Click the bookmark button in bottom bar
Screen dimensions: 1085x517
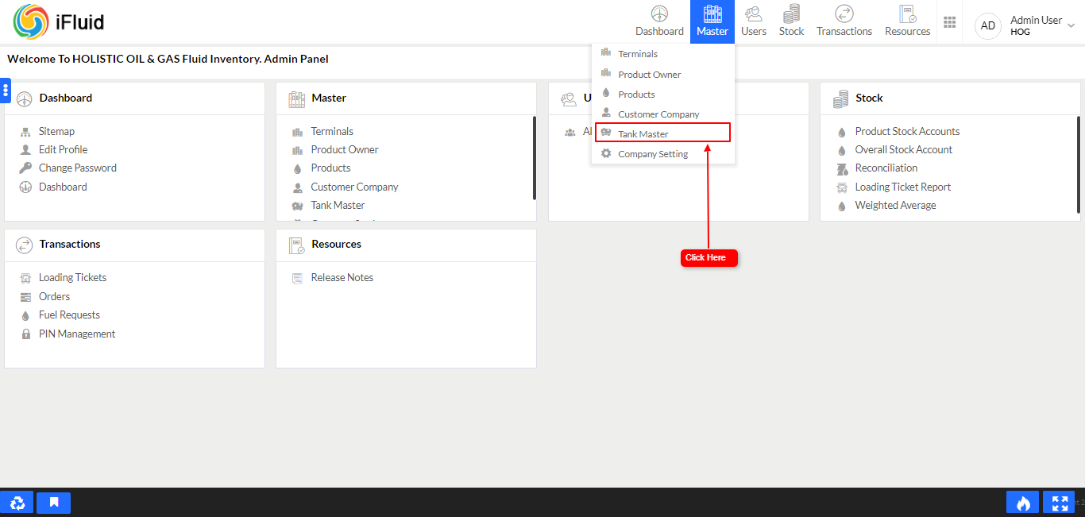click(x=54, y=503)
